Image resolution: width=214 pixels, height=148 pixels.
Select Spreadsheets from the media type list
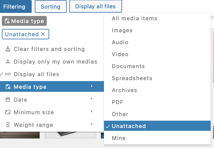[x=132, y=78]
